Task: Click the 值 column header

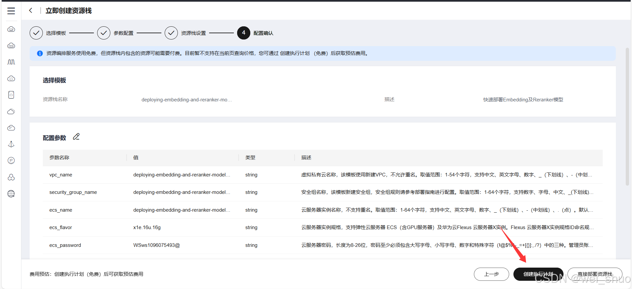Action: [136, 158]
